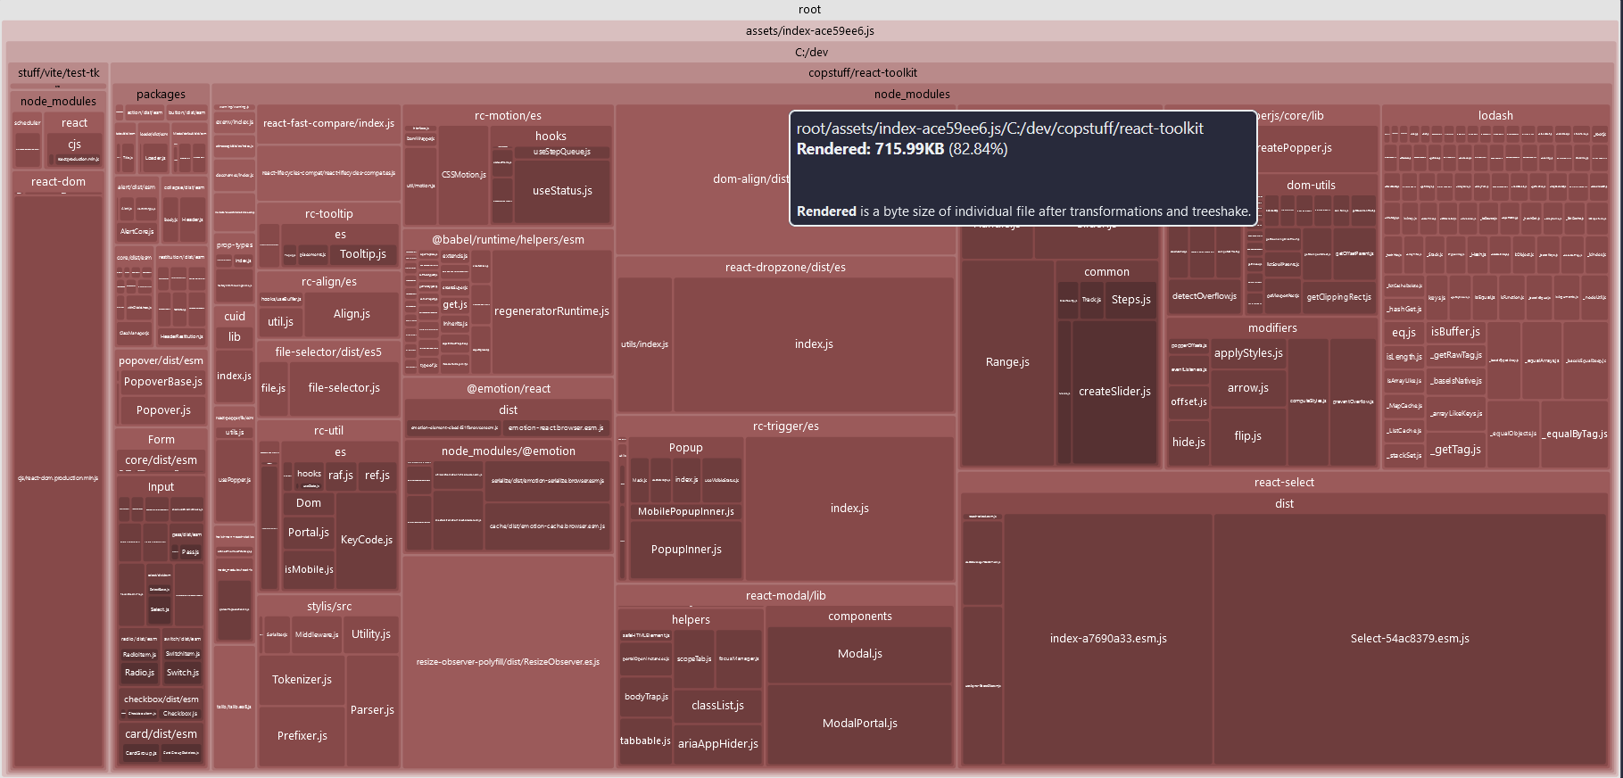Click the ResizeObserver.es.js block

click(x=508, y=662)
